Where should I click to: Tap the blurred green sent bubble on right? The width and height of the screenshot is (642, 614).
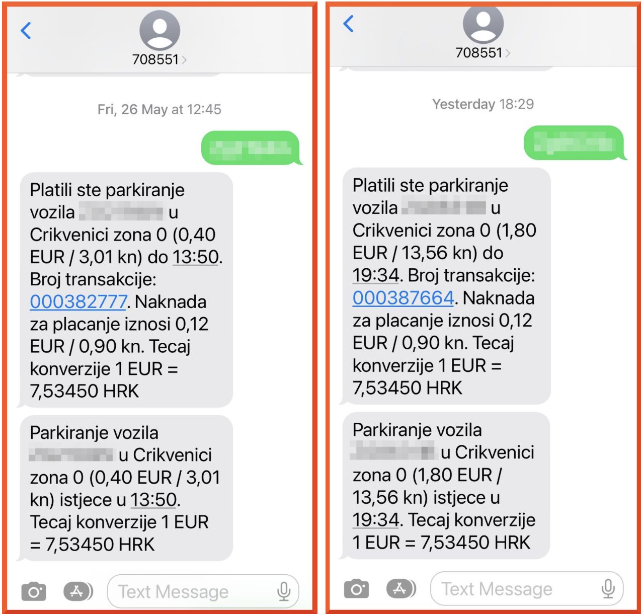coord(574,143)
